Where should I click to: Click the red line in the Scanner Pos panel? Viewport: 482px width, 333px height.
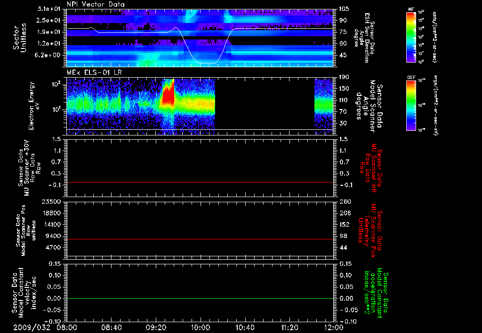(x=200, y=239)
